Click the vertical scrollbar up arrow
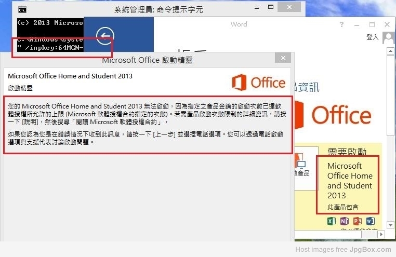The height and width of the screenshot is (257, 396). coord(390,51)
